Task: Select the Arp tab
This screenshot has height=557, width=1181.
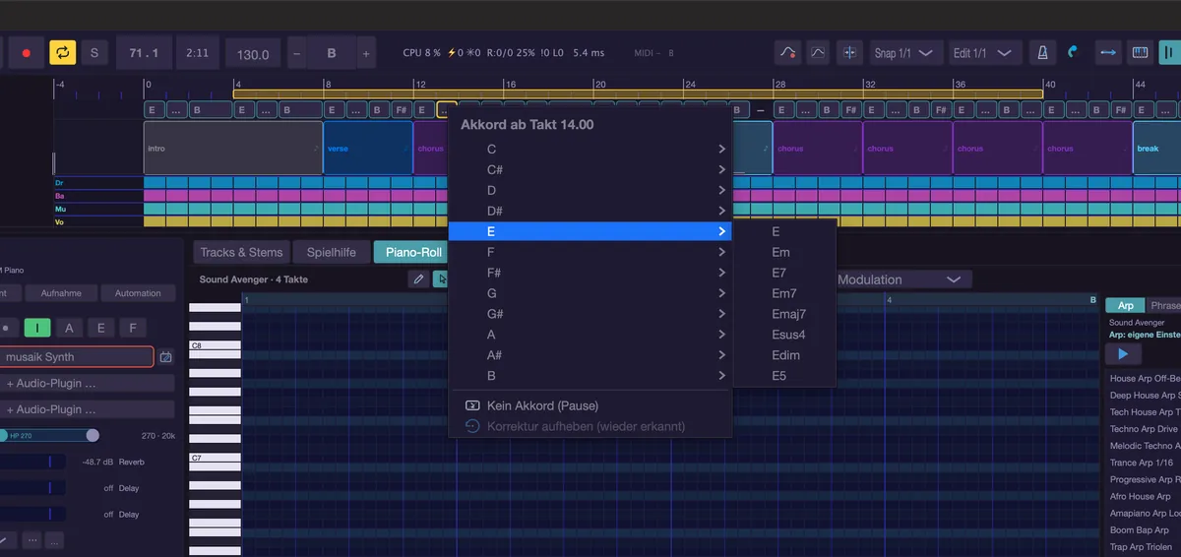Action: (x=1125, y=305)
